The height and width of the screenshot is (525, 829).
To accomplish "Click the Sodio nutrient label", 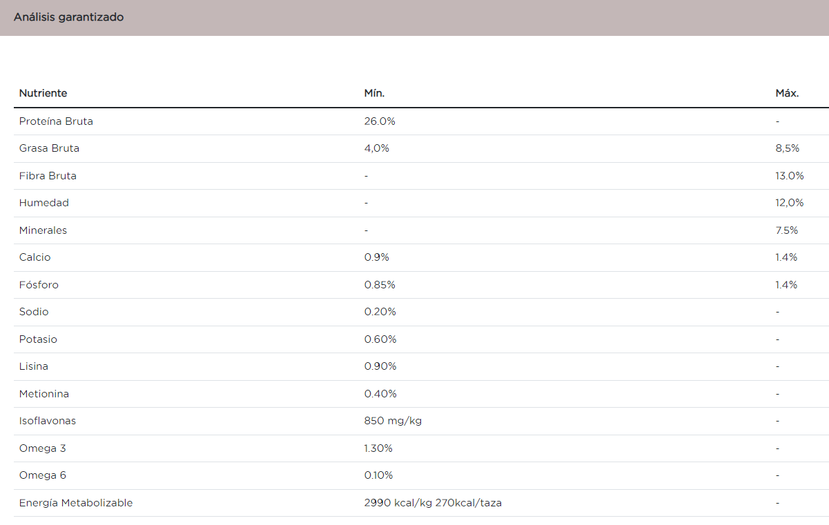I will click(34, 312).
